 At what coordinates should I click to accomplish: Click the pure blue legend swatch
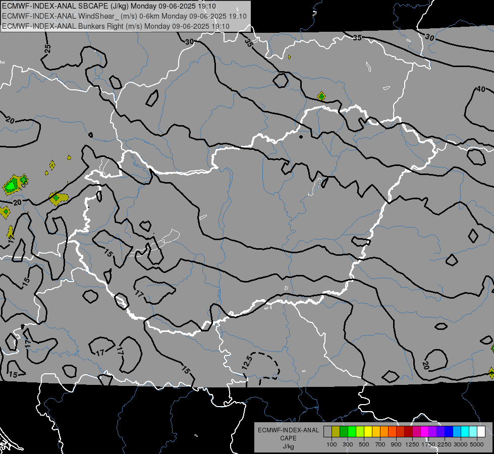tap(449, 431)
